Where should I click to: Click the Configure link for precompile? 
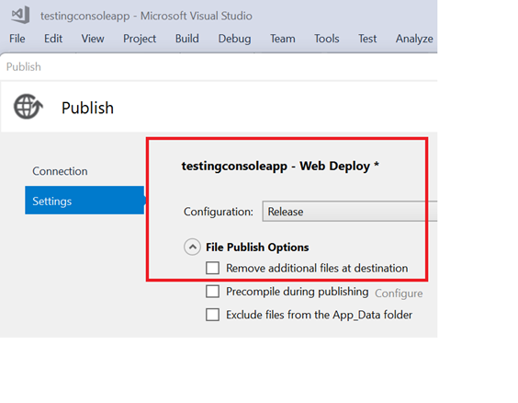pos(399,294)
